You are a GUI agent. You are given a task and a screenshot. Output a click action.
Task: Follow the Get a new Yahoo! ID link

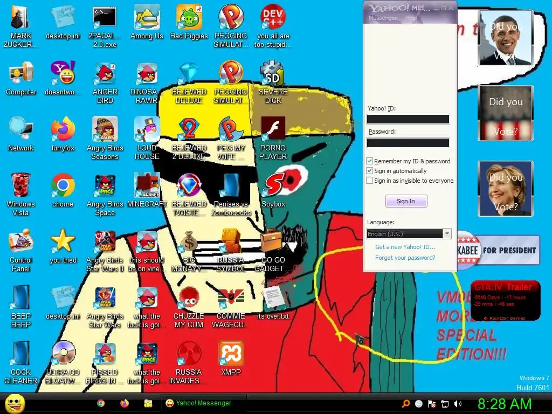pos(405,247)
